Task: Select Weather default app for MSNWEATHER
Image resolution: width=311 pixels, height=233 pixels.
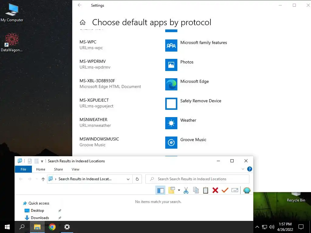Action: point(188,120)
